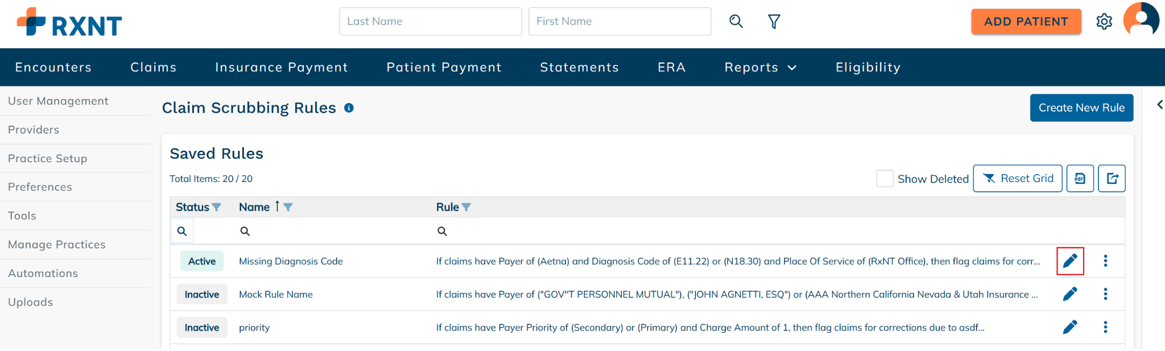Viewport: 1165px width, 351px height.
Task: Open the patient filter funnel icon
Action: click(774, 22)
